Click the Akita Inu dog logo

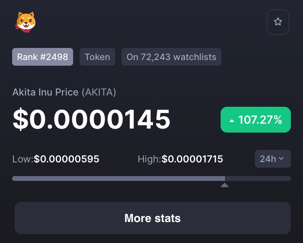[25, 22]
